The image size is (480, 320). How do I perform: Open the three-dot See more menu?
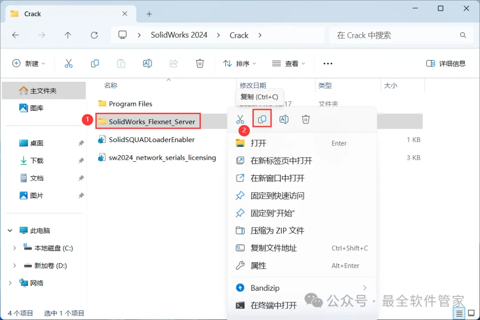(328, 63)
